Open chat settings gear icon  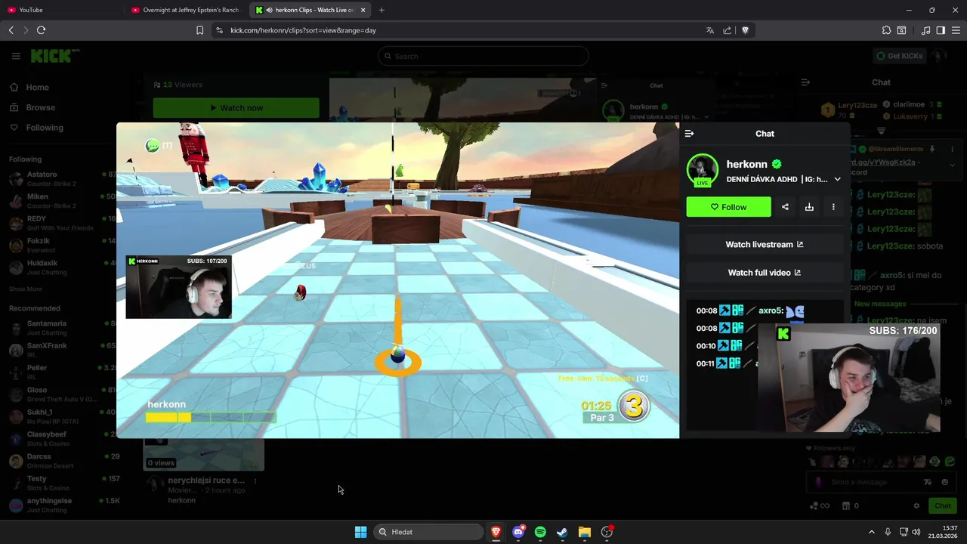coord(916,505)
